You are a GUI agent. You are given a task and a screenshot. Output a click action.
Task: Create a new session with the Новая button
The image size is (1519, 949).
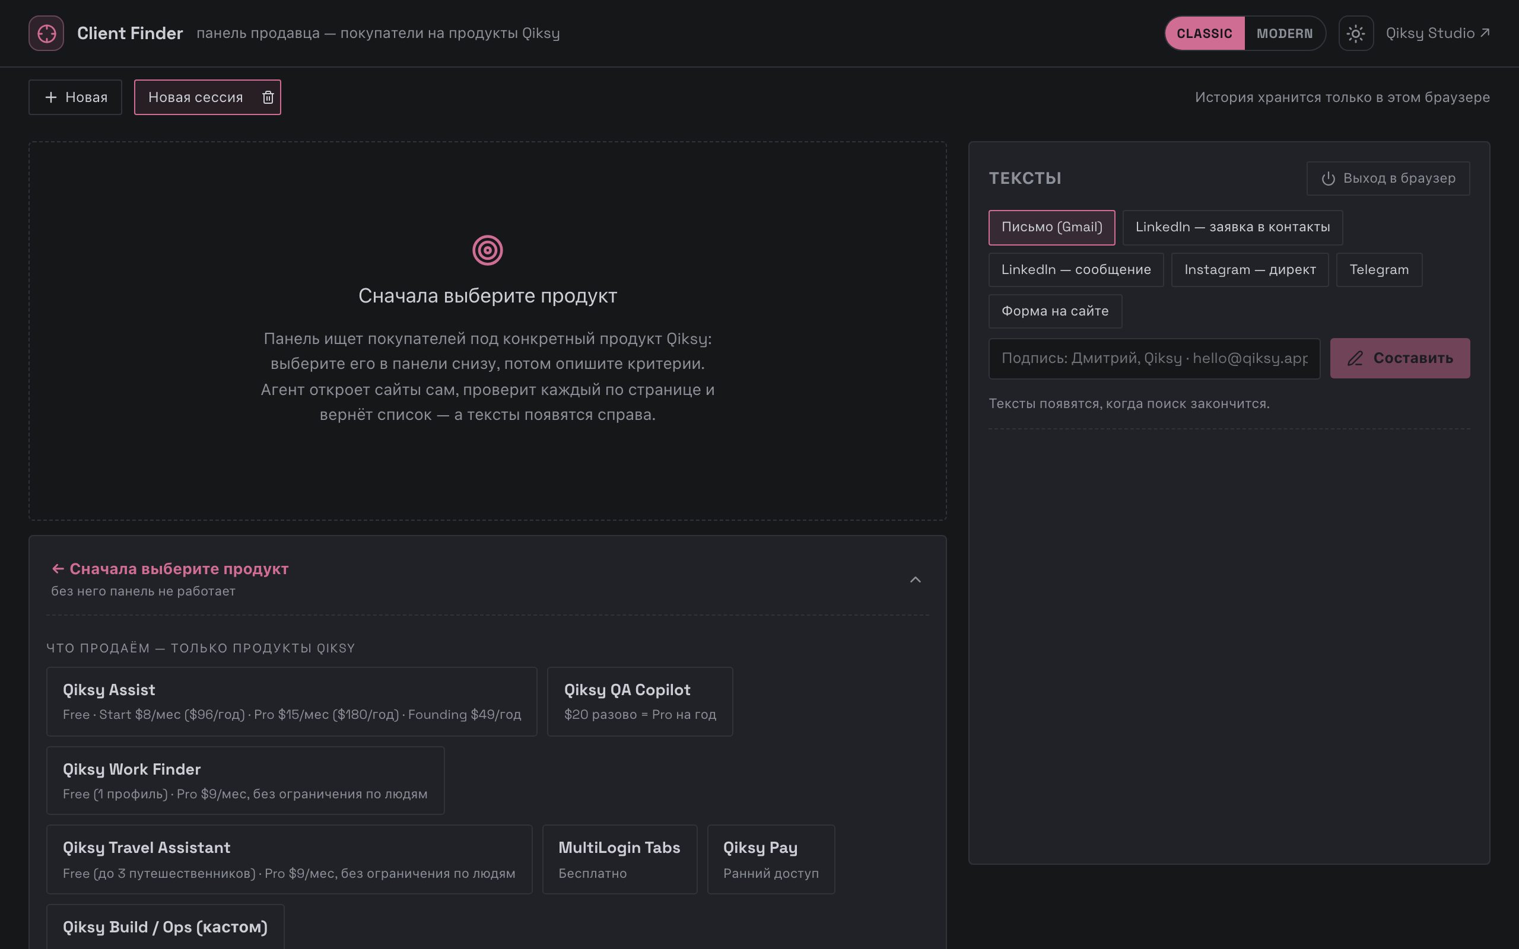point(75,97)
